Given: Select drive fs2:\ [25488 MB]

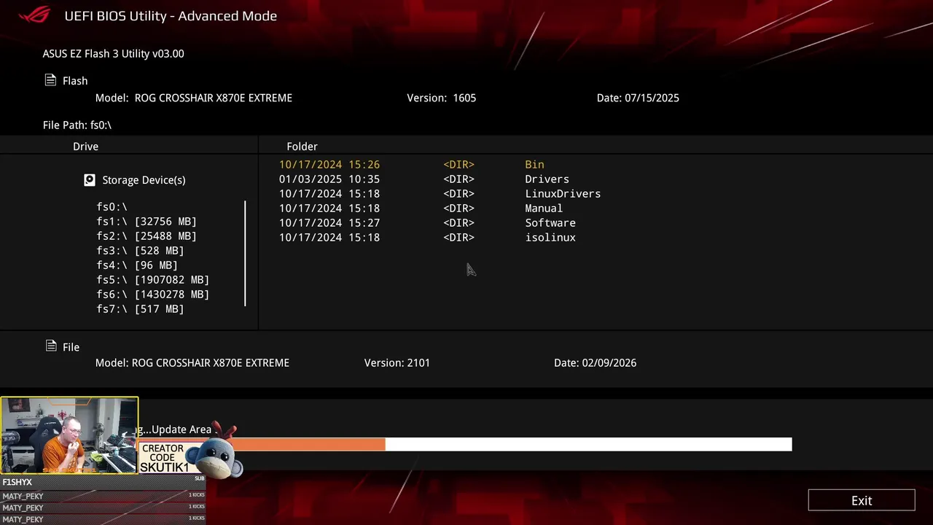Looking at the screenshot, I should click(x=147, y=236).
